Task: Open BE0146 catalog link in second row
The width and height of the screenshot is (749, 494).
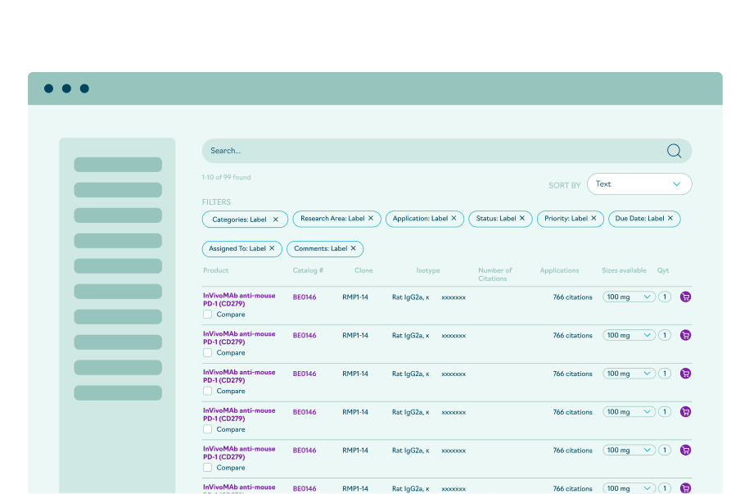Action: pos(305,336)
